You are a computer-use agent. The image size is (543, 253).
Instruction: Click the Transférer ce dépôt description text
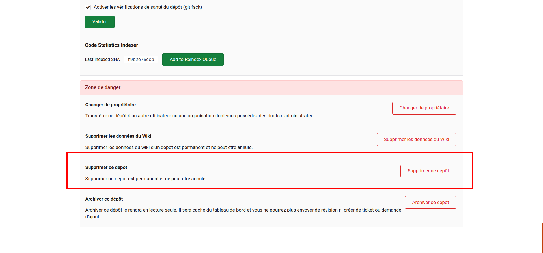[200, 116]
